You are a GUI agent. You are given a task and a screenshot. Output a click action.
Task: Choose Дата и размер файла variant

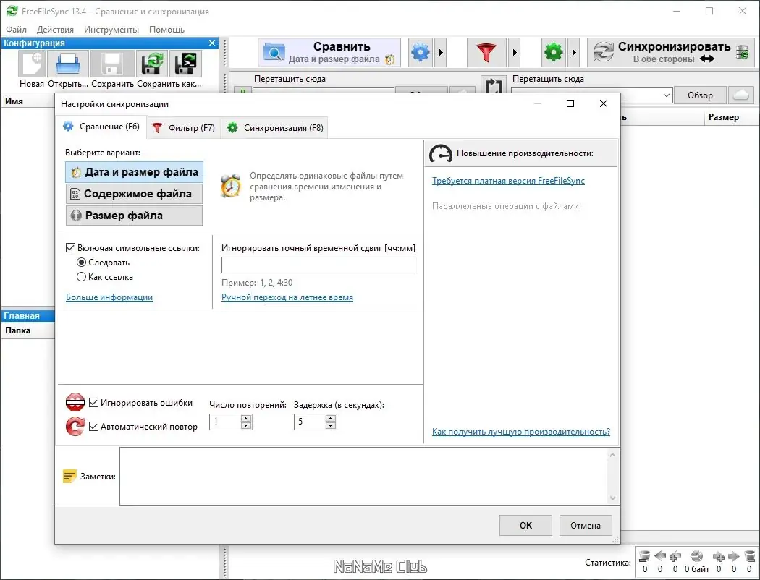click(134, 172)
